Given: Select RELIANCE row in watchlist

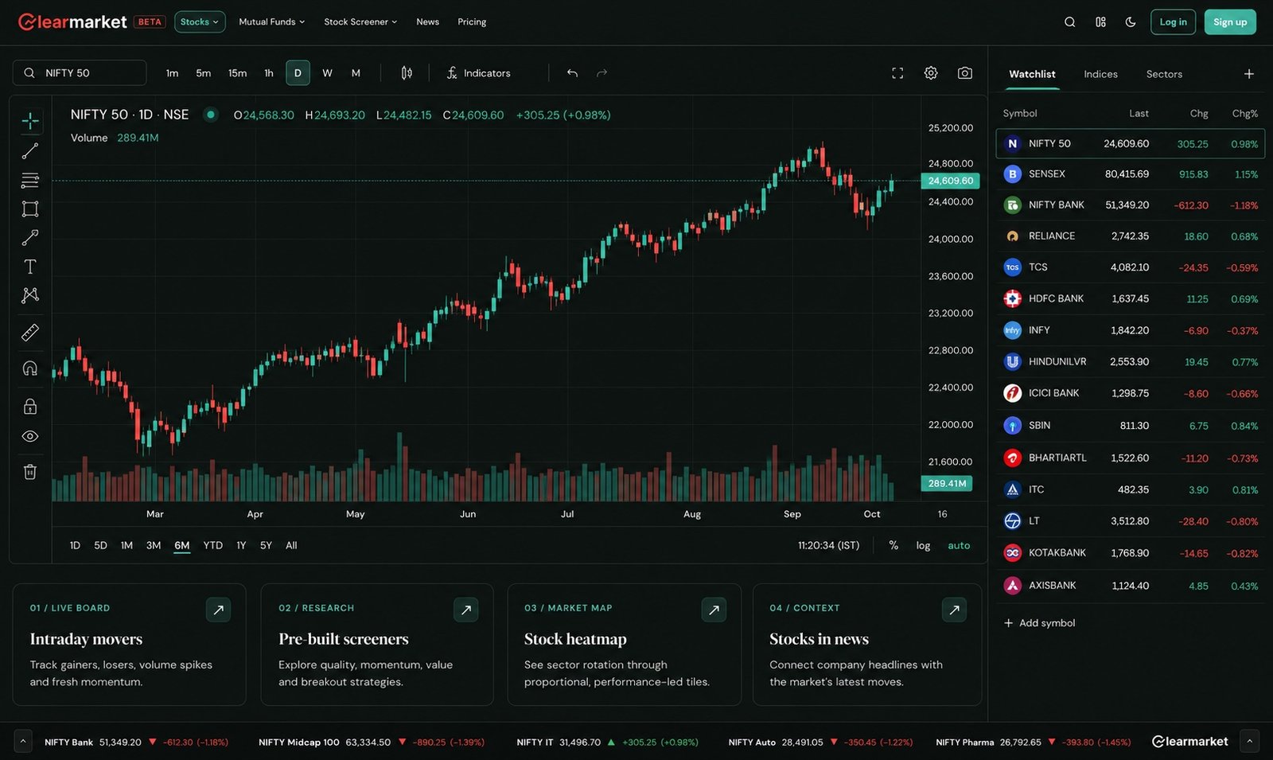Looking at the screenshot, I should [x=1130, y=236].
